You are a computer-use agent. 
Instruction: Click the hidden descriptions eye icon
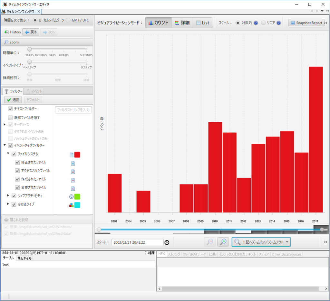tap(6, 220)
